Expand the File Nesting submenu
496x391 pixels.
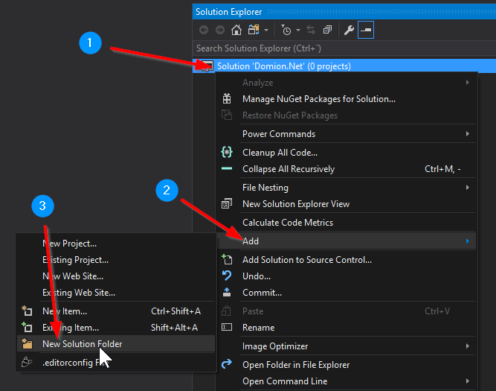point(347,188)
